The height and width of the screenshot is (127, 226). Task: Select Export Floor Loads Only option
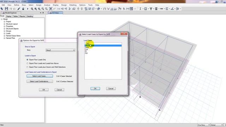pyautogui.click(x=28, y=60)
